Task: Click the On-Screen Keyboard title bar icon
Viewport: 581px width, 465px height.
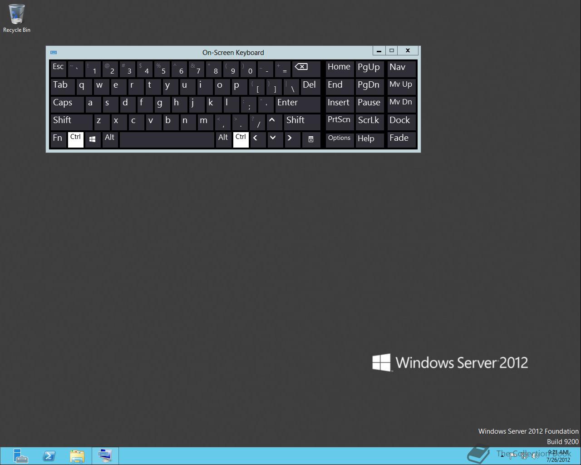Action: tap(54, 52)
